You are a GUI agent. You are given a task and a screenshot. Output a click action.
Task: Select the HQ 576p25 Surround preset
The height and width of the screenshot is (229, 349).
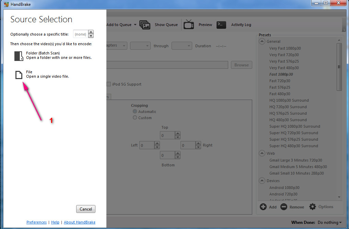click(x=288, y=113)
